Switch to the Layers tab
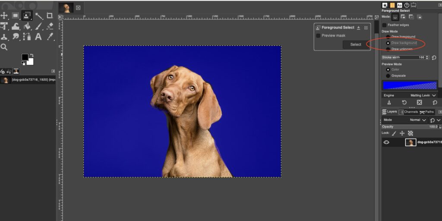442x221 pixels. [389, 112]
